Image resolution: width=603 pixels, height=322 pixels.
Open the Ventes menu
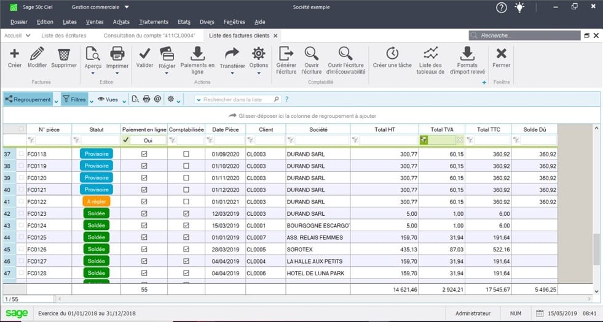click(x=95, y=22)
